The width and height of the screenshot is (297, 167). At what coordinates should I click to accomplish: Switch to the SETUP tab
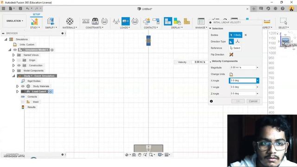pos(36,14)
